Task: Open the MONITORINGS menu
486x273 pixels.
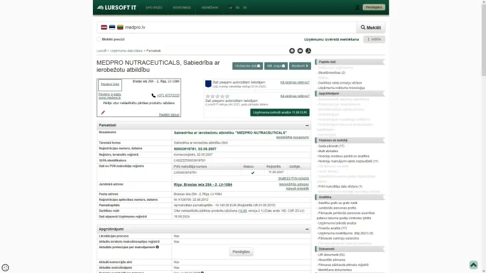Action: (x=182, y=8)
